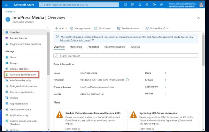
Task: Close the InfoPress Media blade
Action: (x=198, y=18)
